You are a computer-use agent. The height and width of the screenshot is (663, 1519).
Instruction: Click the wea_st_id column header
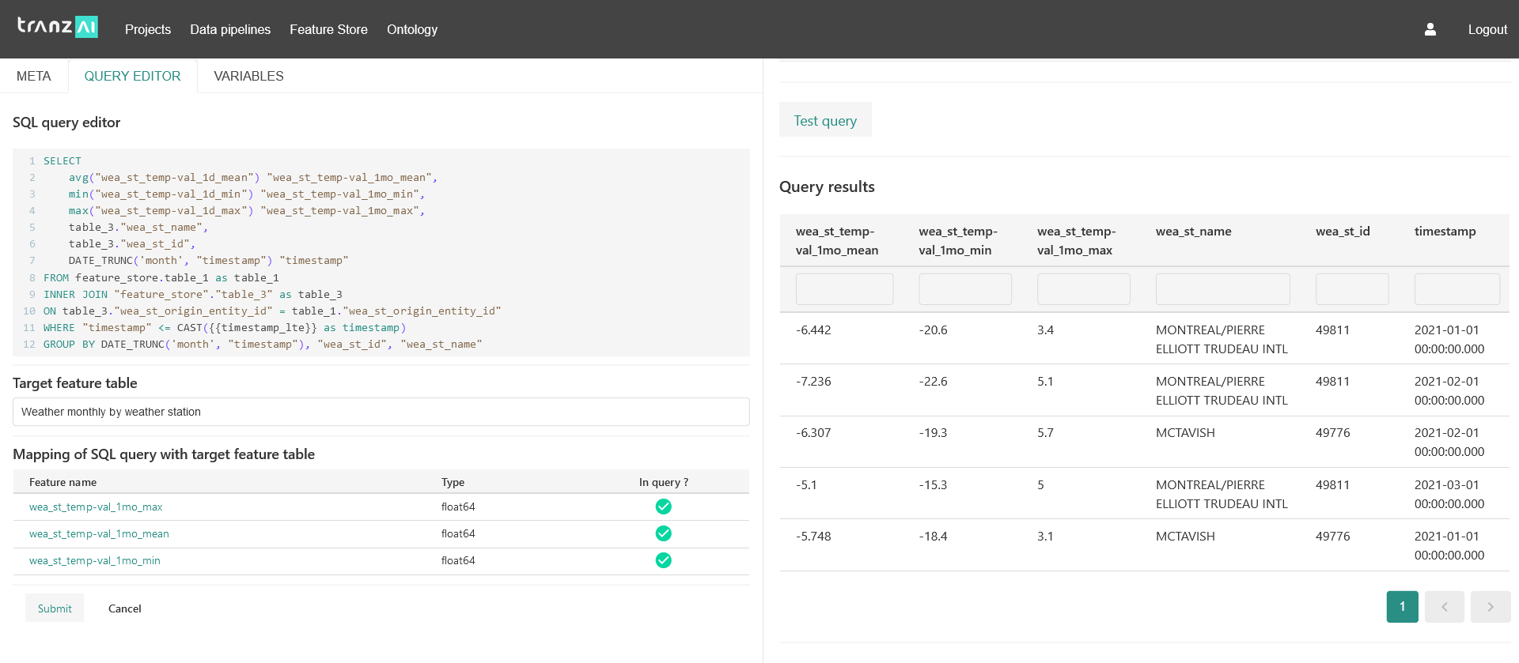coord(1343,232)
